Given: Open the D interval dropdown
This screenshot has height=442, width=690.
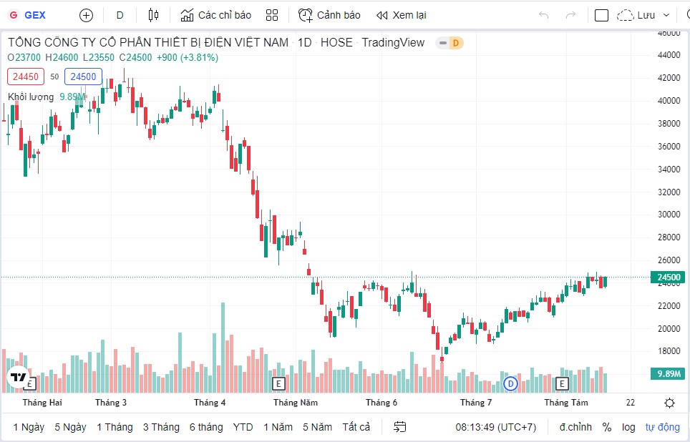Looking at the screenshot, I should [120, 15].
